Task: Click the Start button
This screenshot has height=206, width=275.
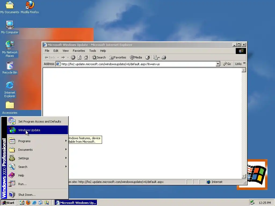Action: 8,203
